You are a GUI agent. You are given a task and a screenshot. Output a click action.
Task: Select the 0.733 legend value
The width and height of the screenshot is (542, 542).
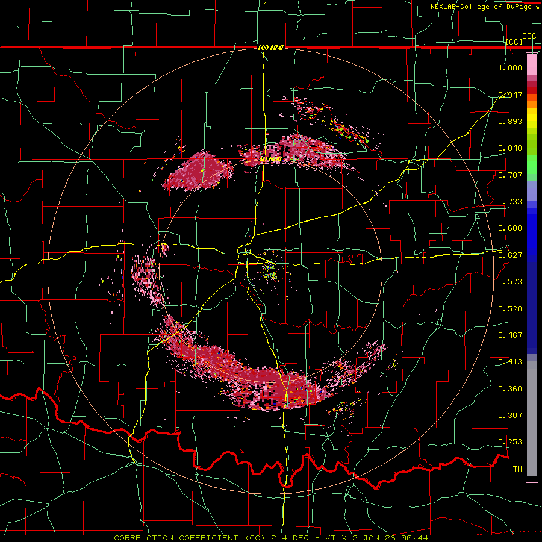click(510, 202)
